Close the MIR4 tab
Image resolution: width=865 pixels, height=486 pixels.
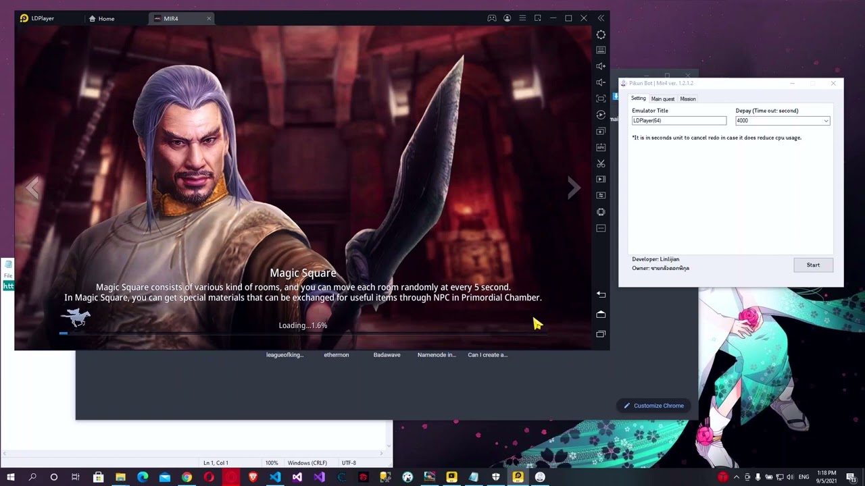click(x=209, y=18)
